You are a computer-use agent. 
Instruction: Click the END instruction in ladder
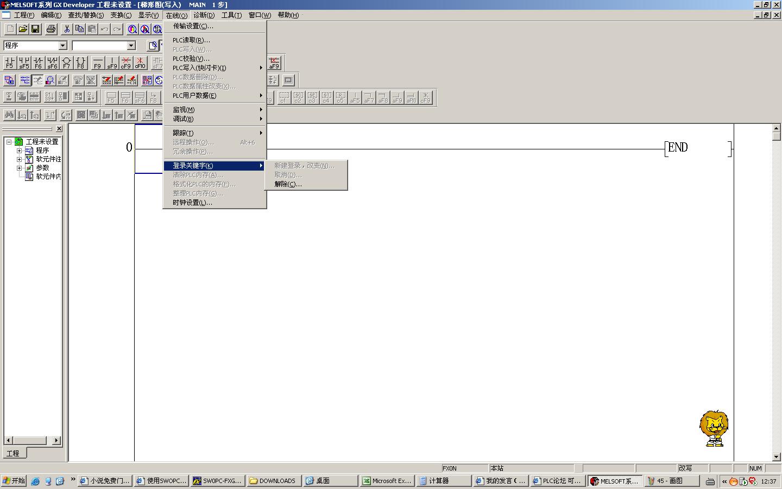[678, 147]
